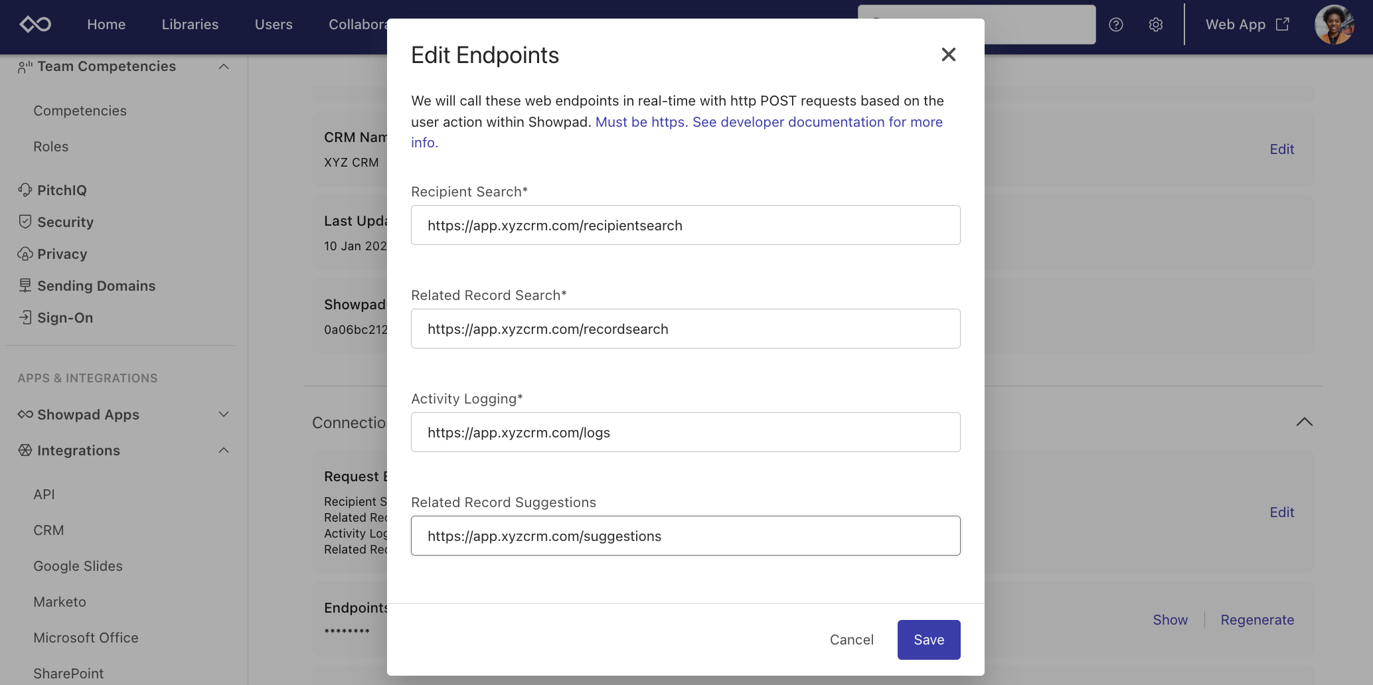Click the Sending Domains icon
Screen dimensions: 1373x685
[25, 285]
